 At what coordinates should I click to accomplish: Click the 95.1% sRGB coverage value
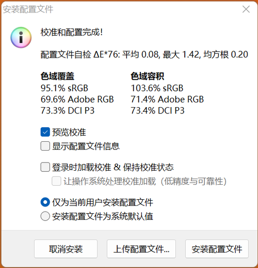pos(64,88)
